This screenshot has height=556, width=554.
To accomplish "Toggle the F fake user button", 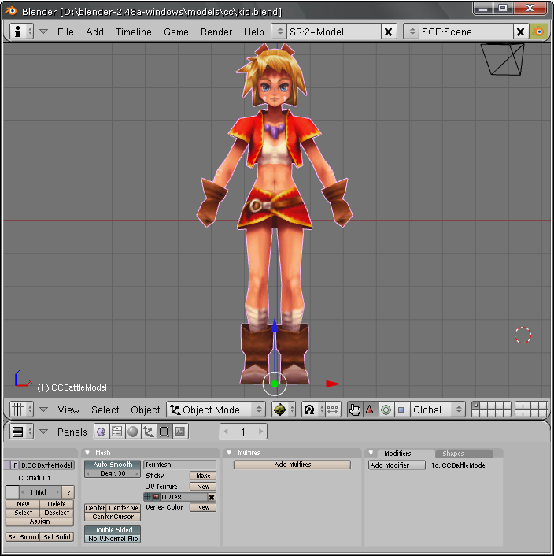I will pos(15,465).
